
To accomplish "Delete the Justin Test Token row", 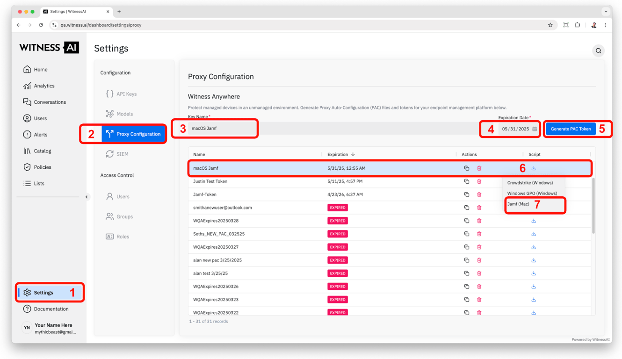I will (x=479, y=181).
